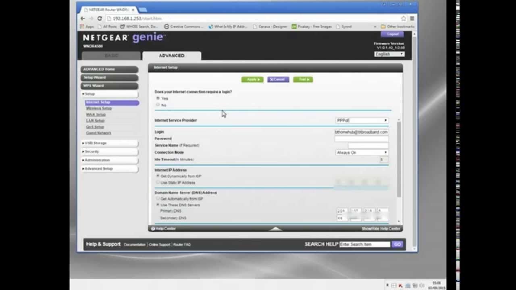Image resolution: width=516 pixels, height=290 pixels.
Task: Open the Canava - Designer bookmark
Action: point(270,27)
